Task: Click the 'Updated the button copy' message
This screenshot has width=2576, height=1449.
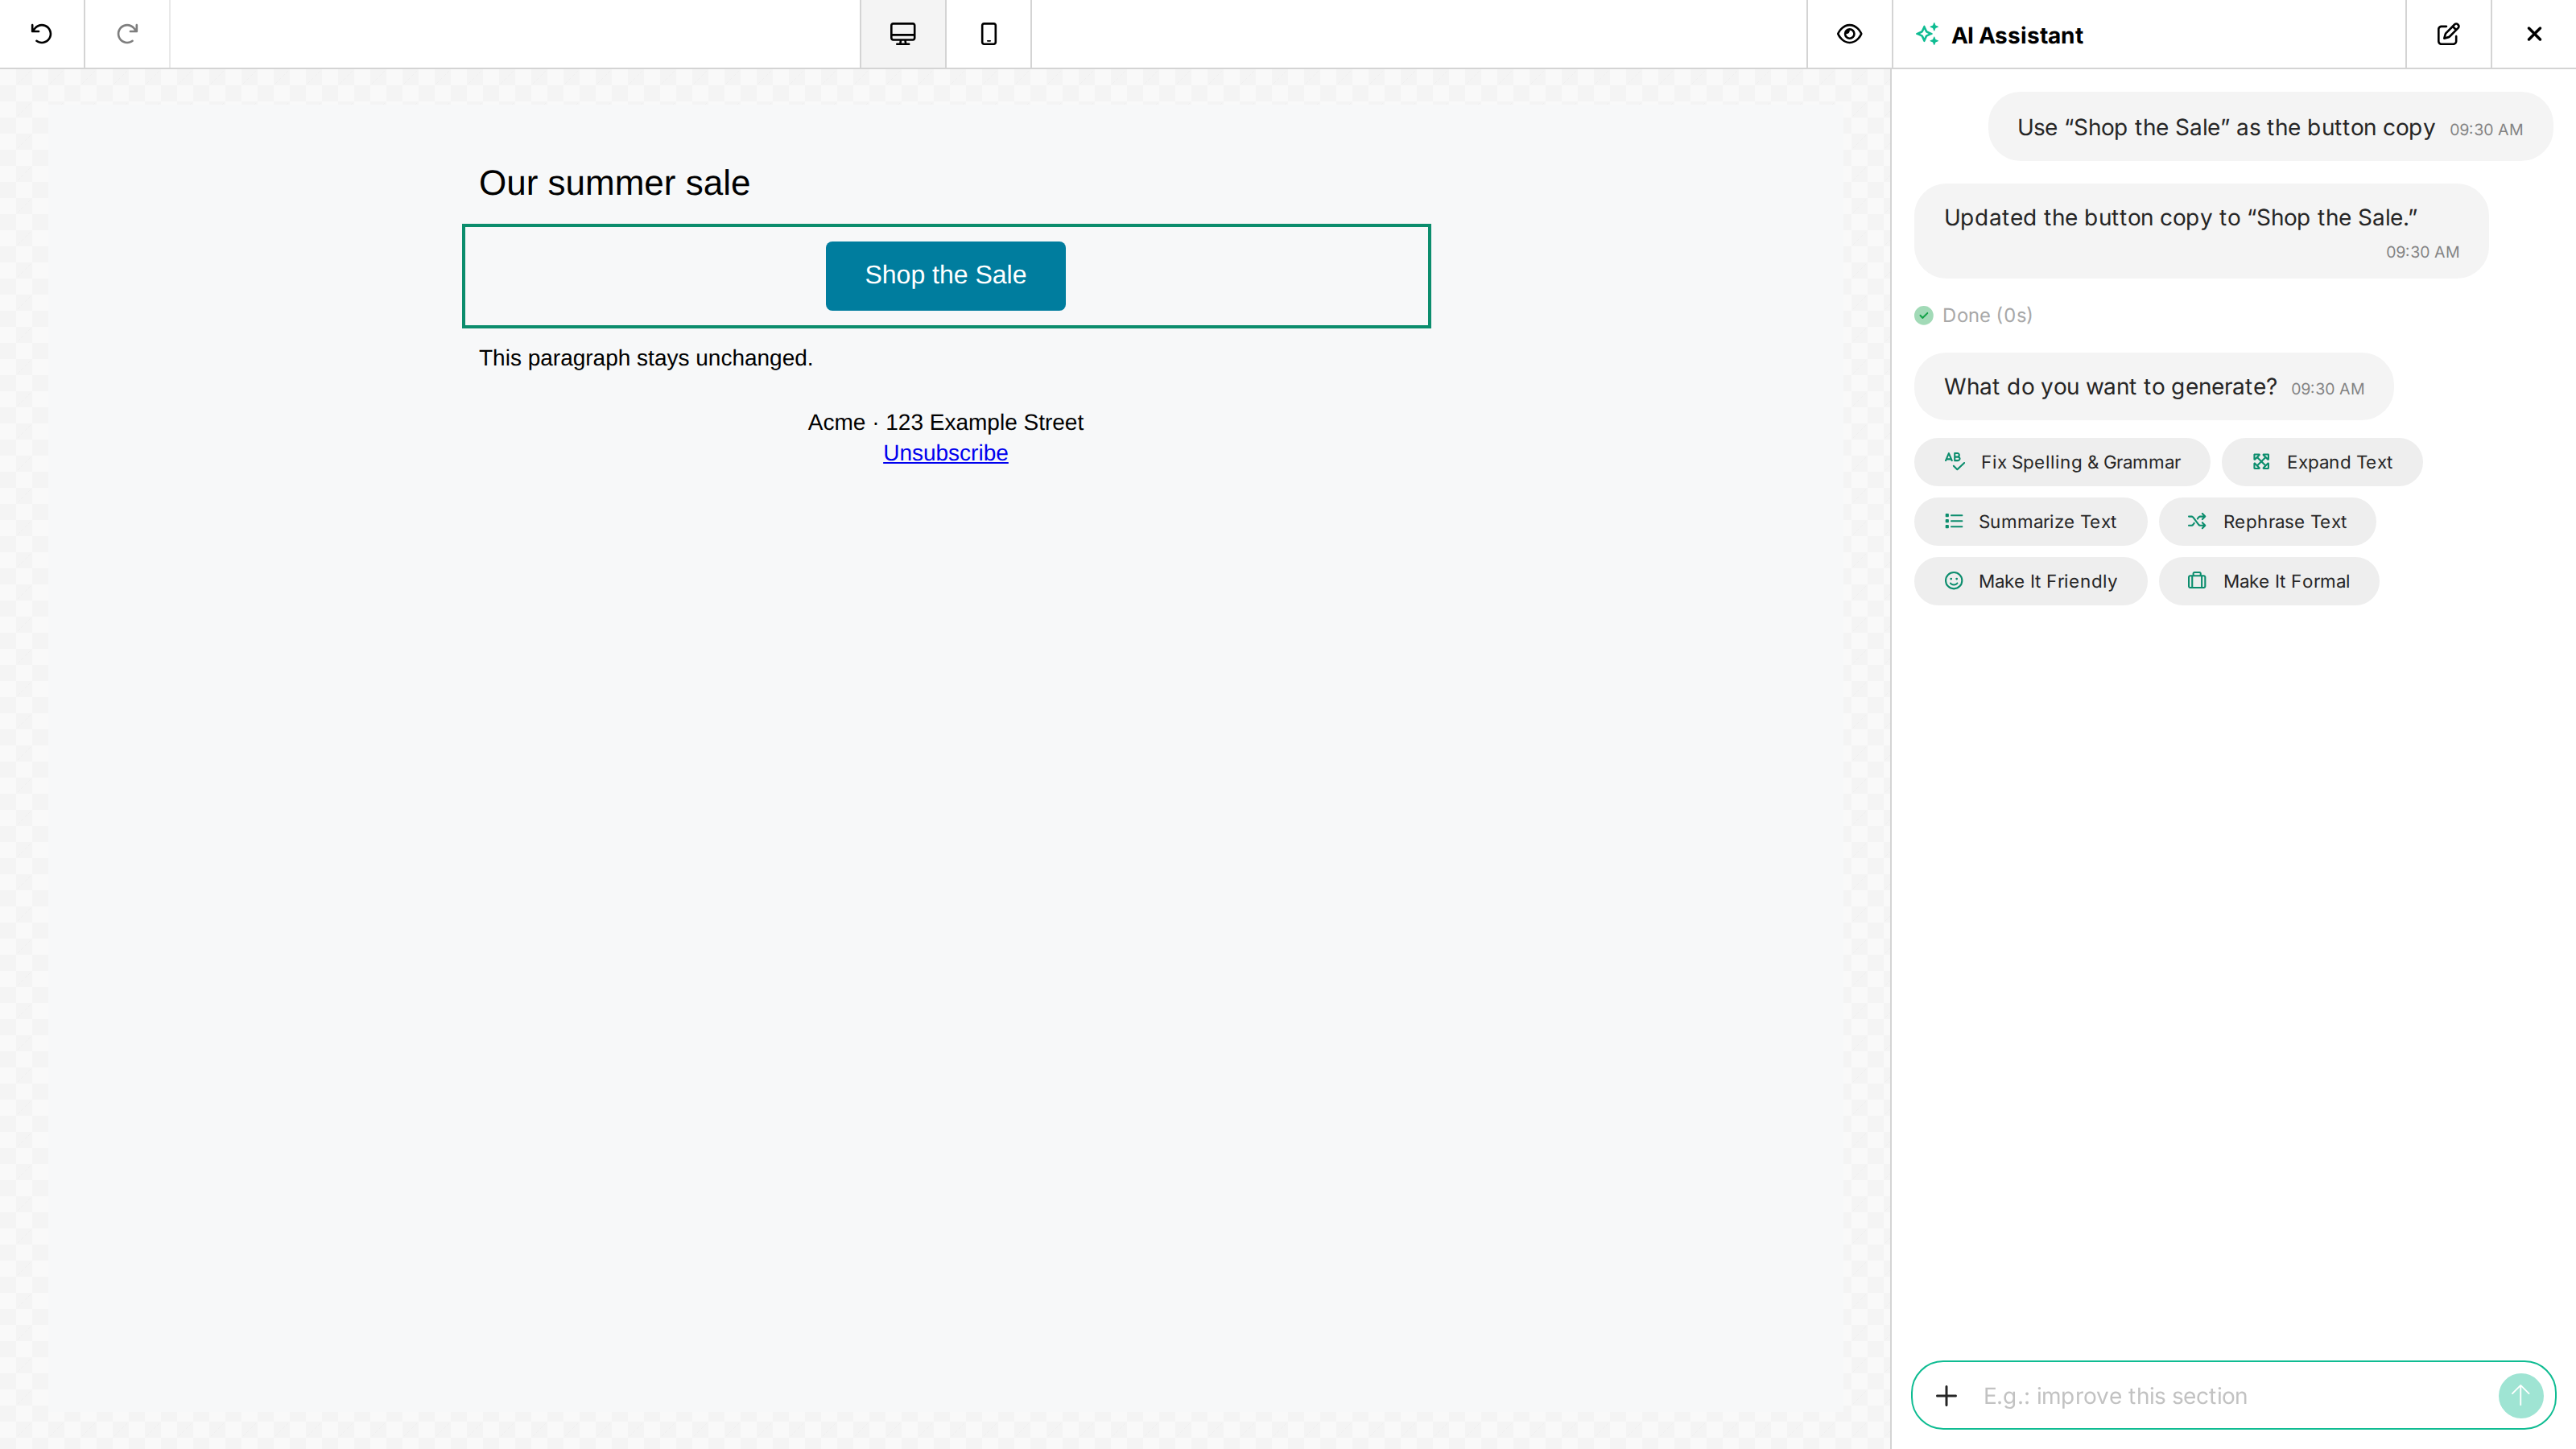Action: pos(2200,231)
